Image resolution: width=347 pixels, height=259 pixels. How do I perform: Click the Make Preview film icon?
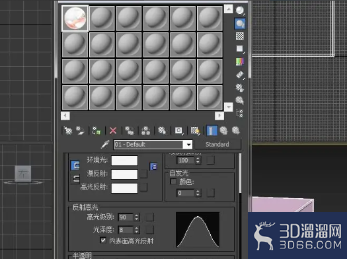pyautogui.click(x=240, y=75)
